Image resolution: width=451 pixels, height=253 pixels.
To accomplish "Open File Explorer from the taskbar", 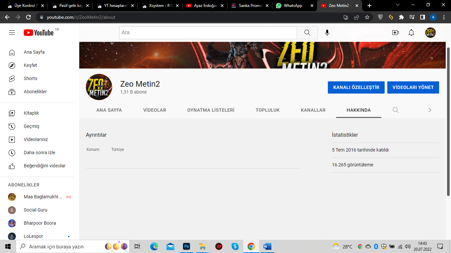I will (x=203, y=246).
